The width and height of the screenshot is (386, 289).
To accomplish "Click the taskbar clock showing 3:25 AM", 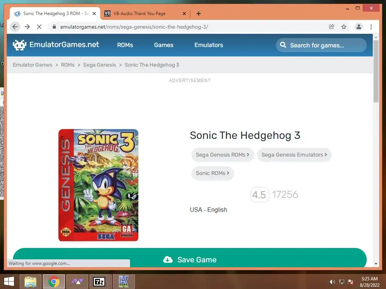I will click(x=369, y=281).
